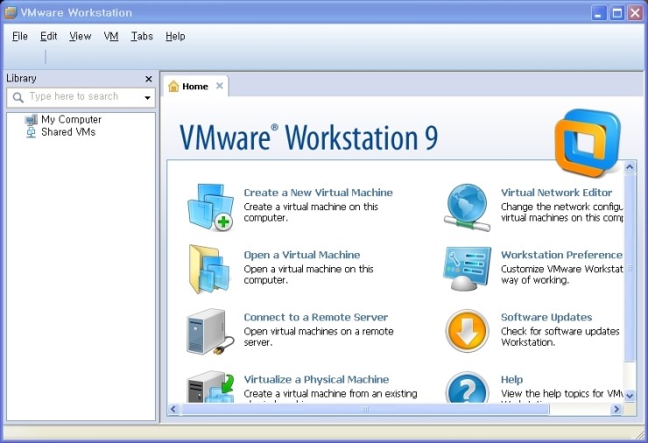Open the search dropdown arrow in Library
Image resolution: width=648 pixels, height=443 pixels.
pos(147,97)
